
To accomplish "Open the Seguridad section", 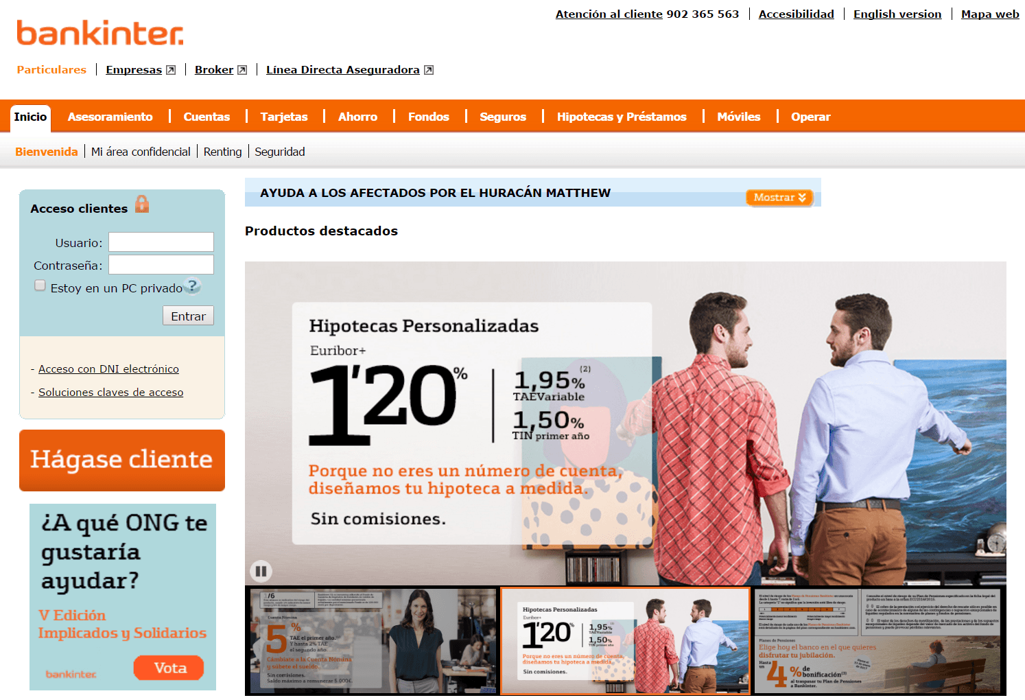I will coord(280,152).
